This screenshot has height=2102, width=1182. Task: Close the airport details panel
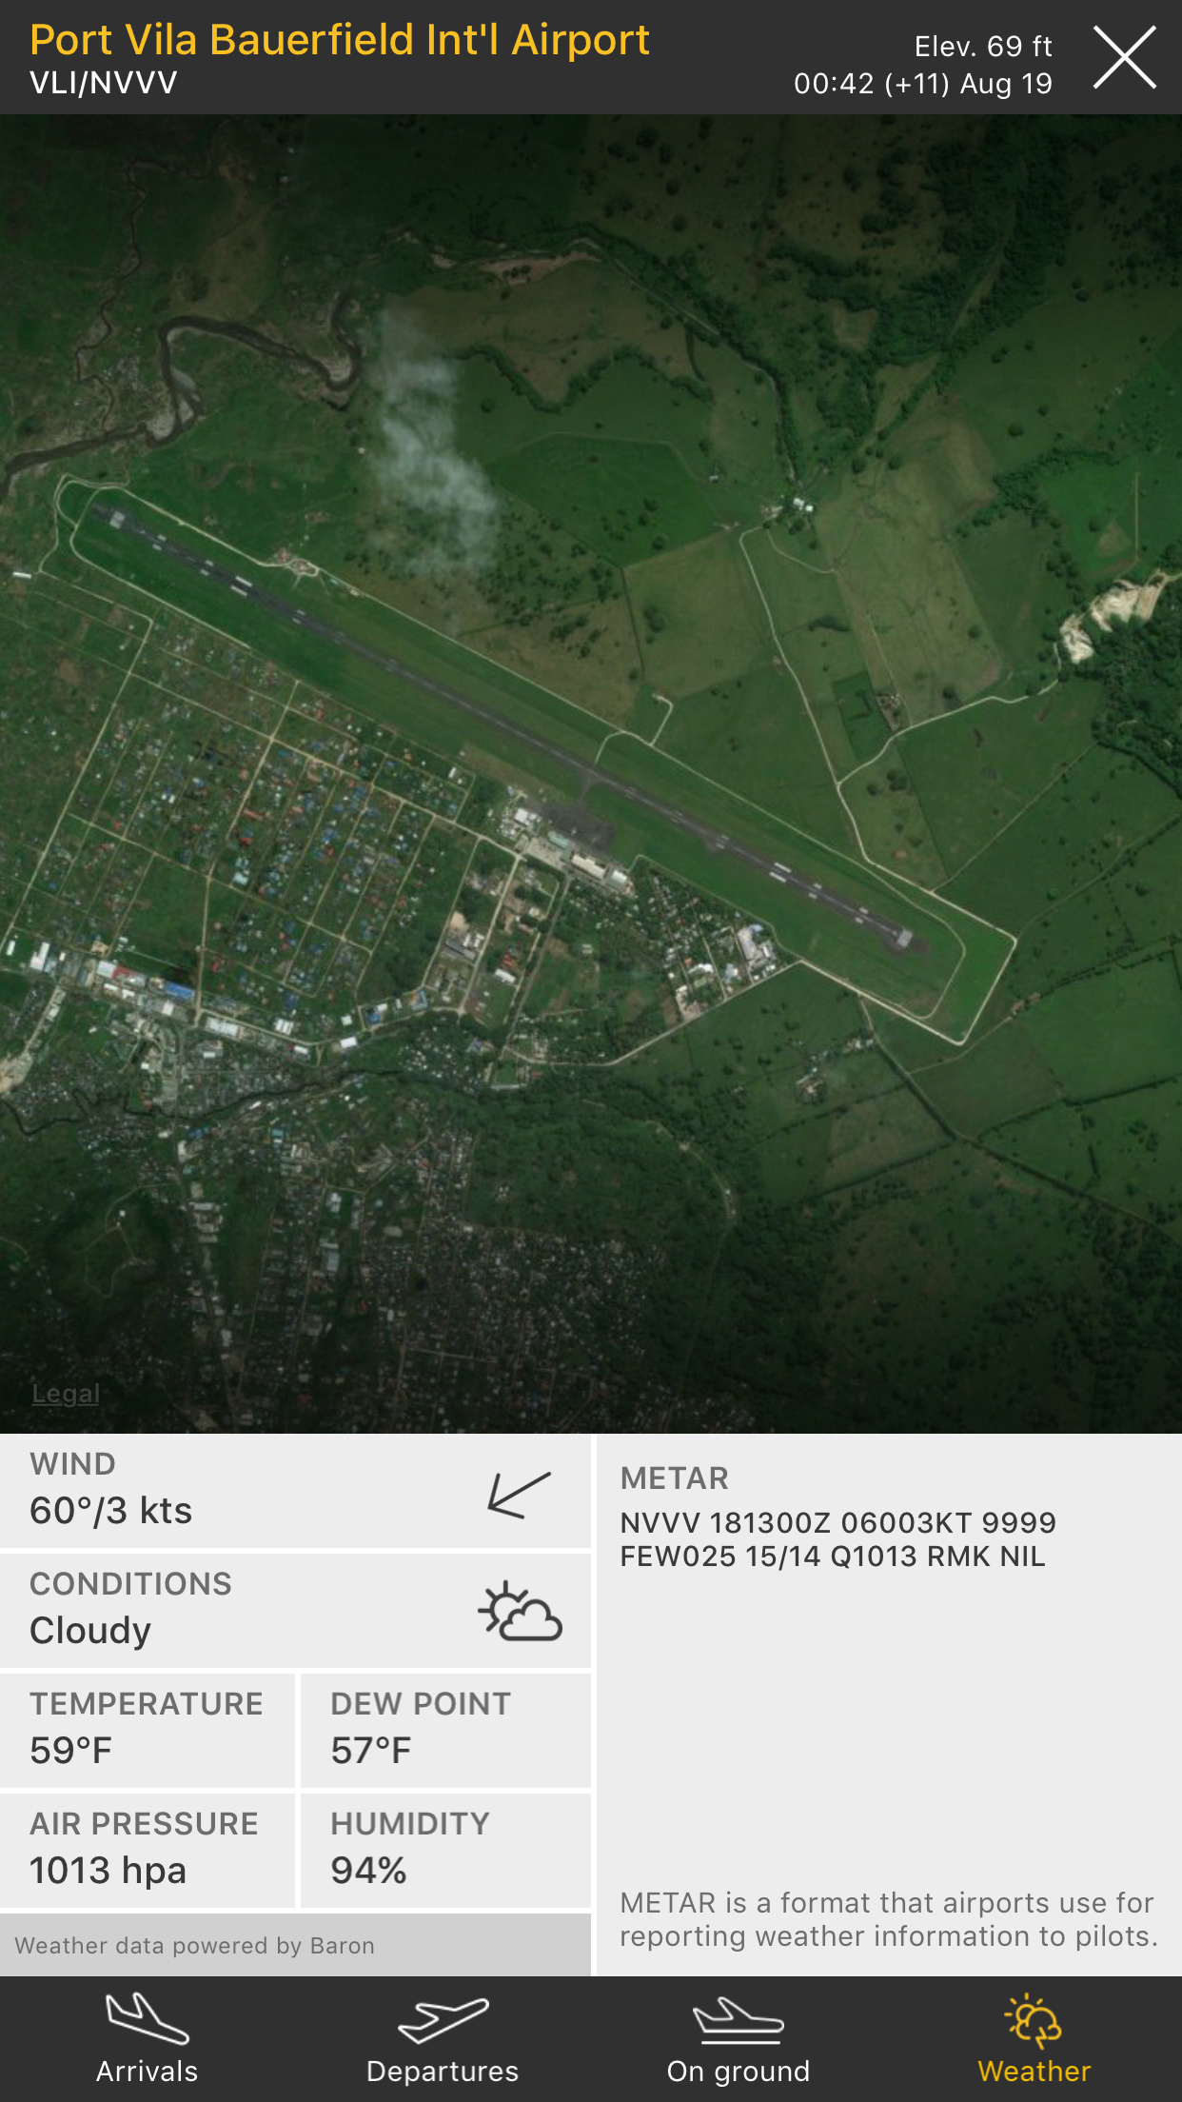click(x=1124, y=58)
